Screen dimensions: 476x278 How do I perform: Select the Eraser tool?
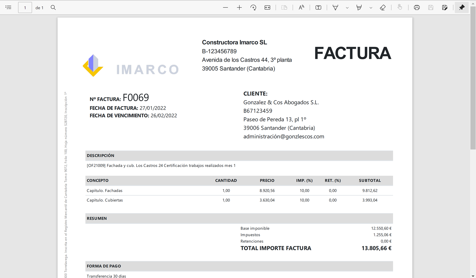coord(383,7)
